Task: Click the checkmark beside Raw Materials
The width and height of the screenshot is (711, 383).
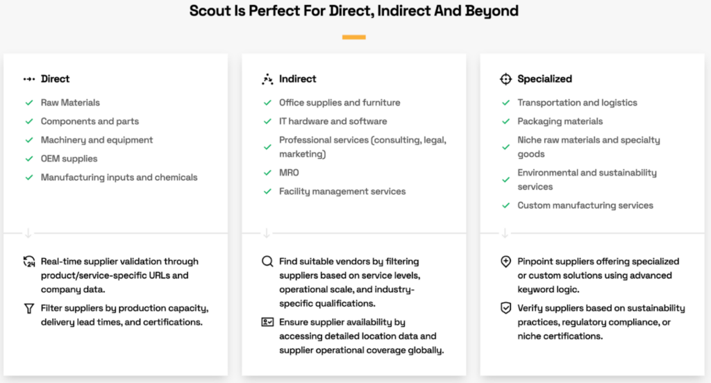Action: 29,103
